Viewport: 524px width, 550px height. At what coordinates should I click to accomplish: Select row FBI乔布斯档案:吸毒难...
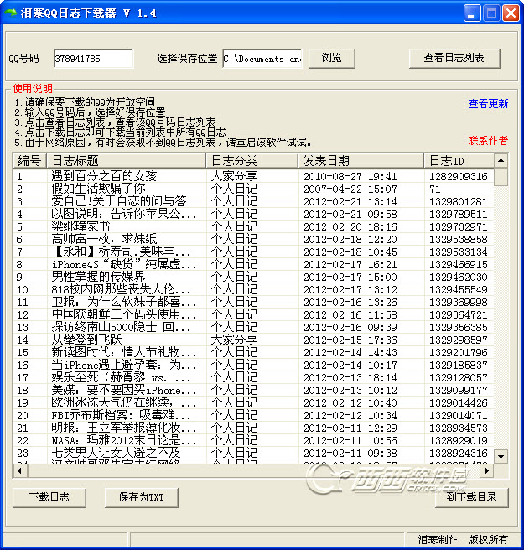click(253, 415)
